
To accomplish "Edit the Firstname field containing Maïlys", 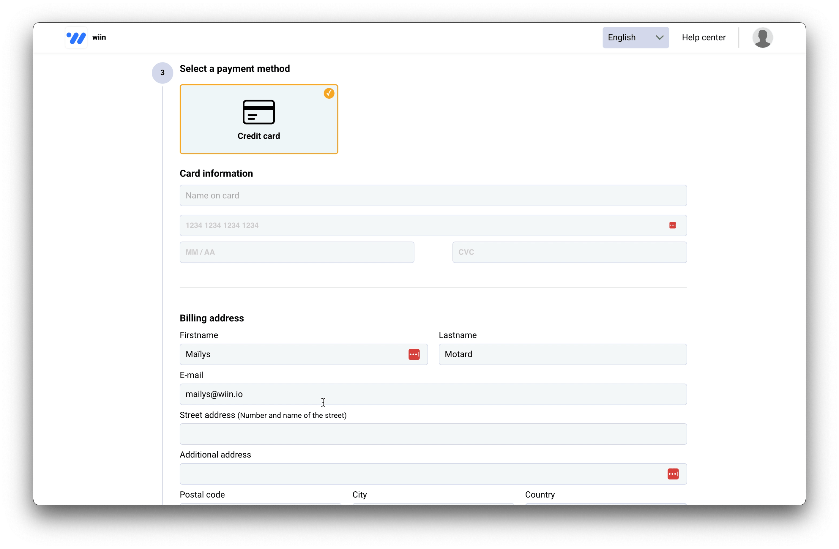I will coord(304,354).
